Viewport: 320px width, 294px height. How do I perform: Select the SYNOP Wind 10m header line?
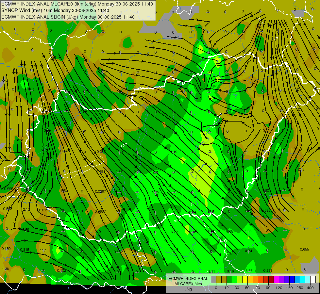coord(55,10)
